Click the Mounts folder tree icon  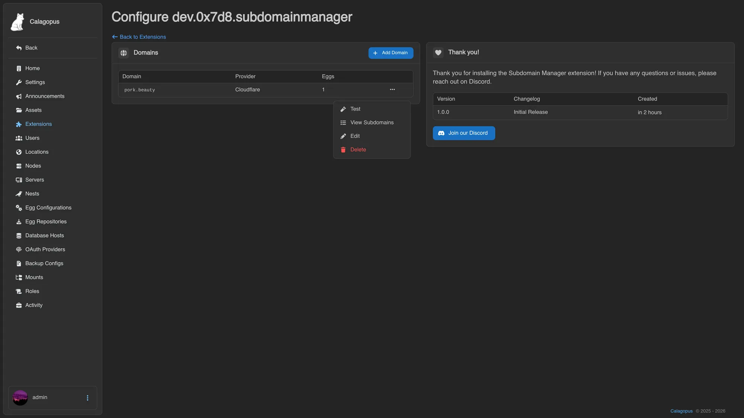pos(19,278)
